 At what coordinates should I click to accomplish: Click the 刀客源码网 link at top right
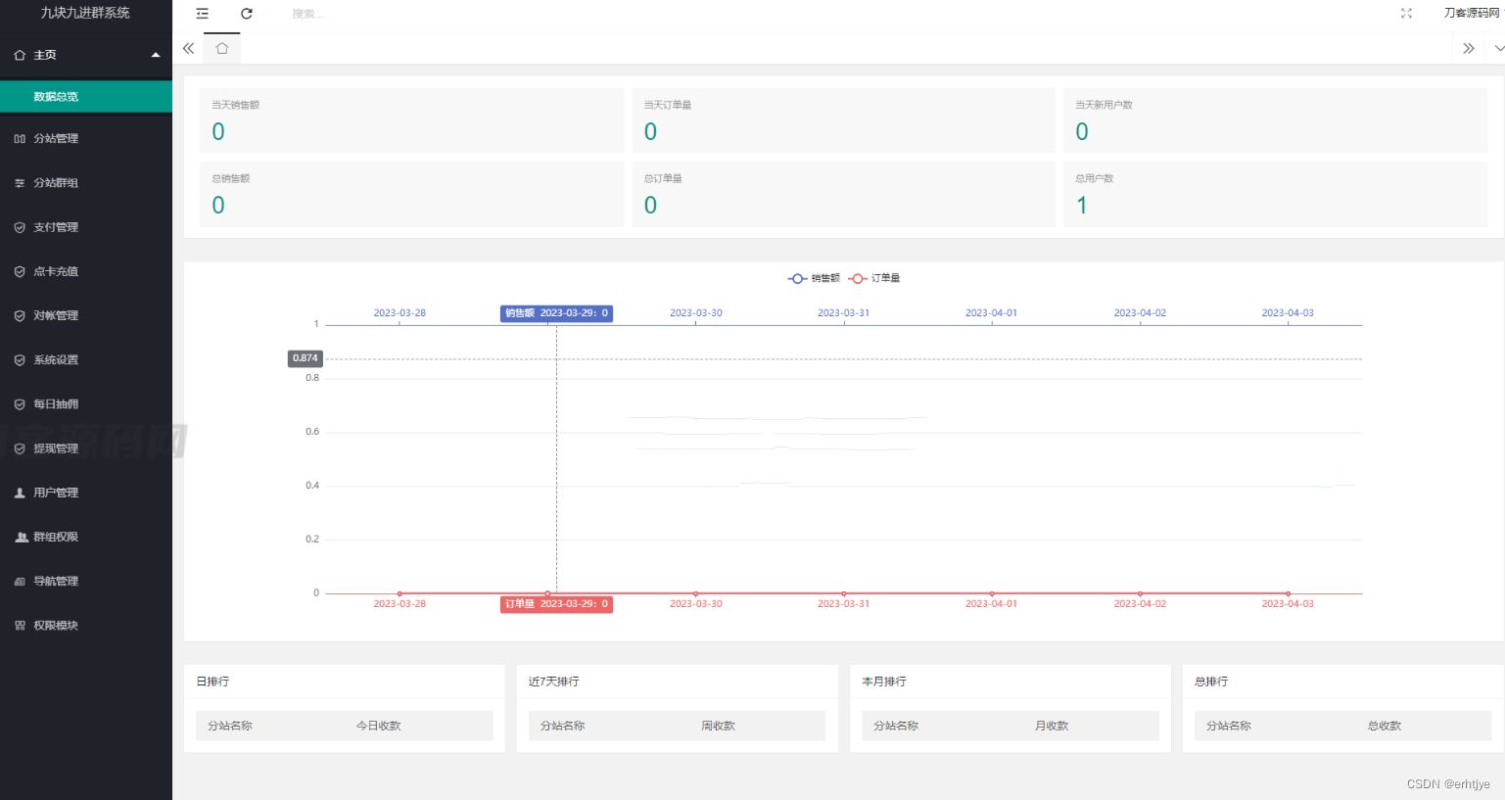(x=1472, y=14)
